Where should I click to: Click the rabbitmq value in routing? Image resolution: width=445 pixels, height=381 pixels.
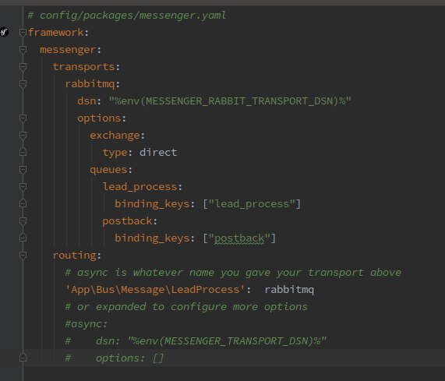pyautogui.click(x=289, y=290)
